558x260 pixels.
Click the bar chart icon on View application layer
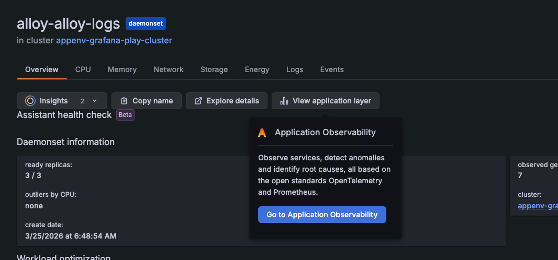click(x=284, y=101)
